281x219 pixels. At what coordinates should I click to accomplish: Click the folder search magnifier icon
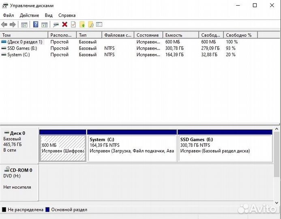point(91,24)
